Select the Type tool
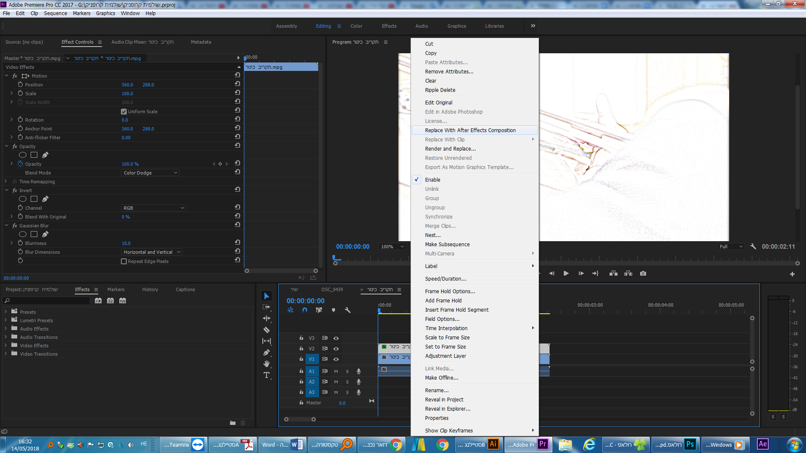The width and height of the screenshot is (806, 453). (267, 375)
